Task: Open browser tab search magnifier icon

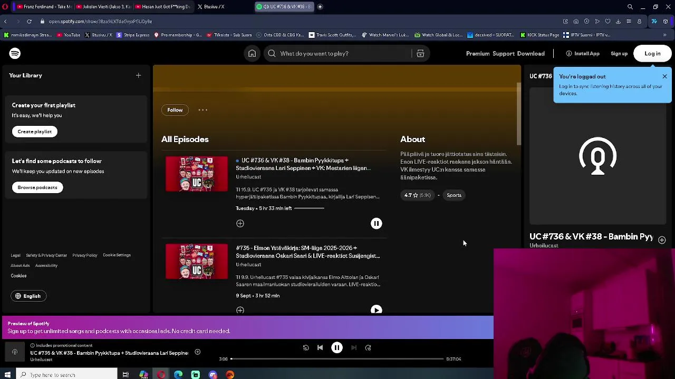Action: (630, 7)
